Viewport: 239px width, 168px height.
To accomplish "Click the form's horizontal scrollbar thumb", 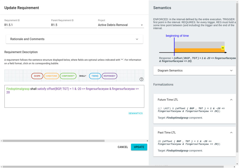I will (x=54, y=141).
